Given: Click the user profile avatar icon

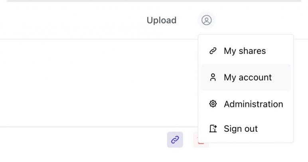Looking at the screenshot, I should 206,20.
